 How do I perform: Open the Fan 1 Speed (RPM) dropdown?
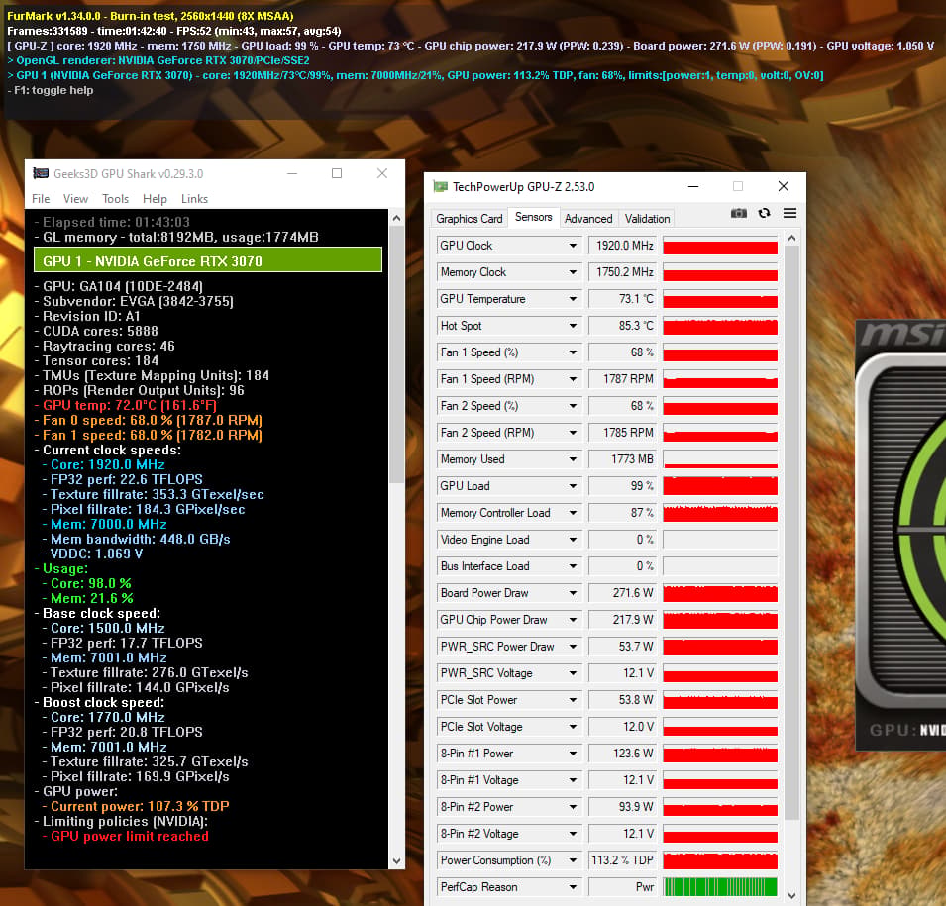pos(573,379)
